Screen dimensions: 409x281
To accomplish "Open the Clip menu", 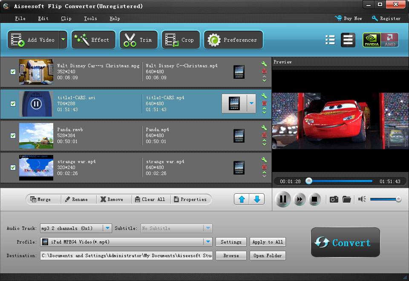I will 66,18.
